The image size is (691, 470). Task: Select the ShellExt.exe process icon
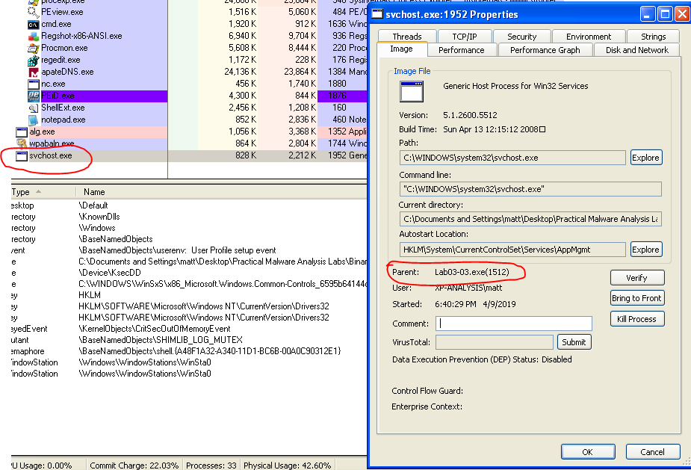point(33,108)
